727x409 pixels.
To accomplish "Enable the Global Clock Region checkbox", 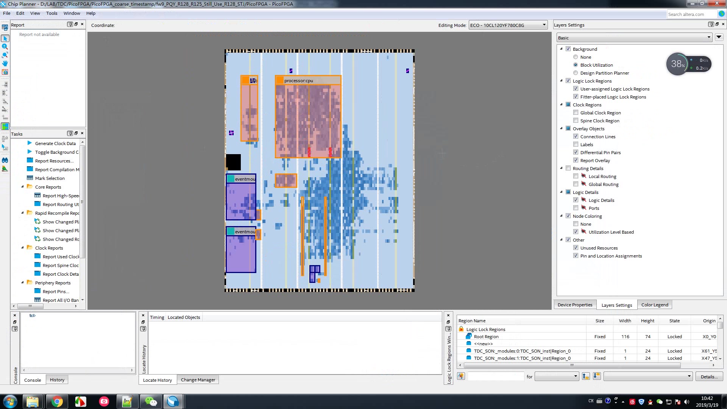I will pos(576,112).
